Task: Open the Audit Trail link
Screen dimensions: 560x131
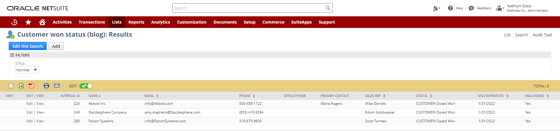Action: point(542,35)
